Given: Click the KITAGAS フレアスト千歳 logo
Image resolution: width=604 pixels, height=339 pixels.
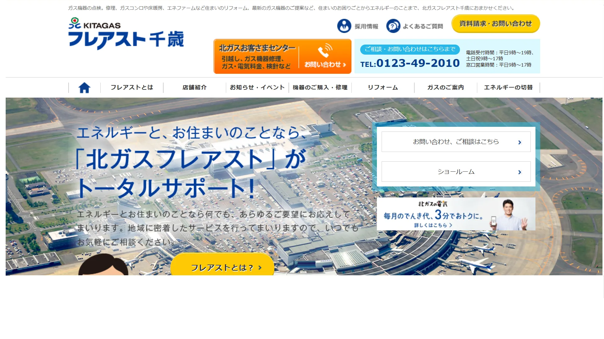Looking at the screenshot, I should (126, 33).
